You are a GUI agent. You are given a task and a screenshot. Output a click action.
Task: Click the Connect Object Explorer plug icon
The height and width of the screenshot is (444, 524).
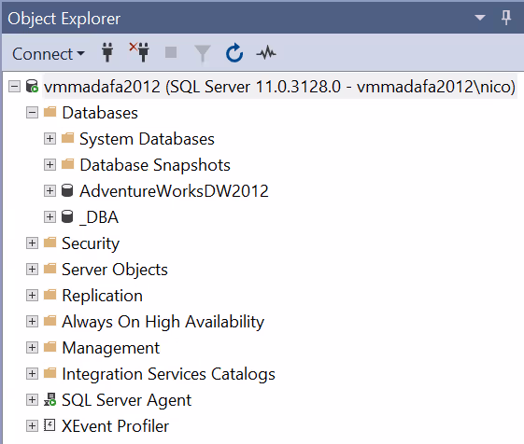click(x=107, y=52)
